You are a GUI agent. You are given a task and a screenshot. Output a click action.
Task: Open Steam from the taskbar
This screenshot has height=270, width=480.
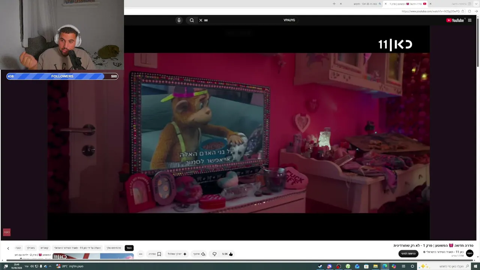coord(320,266)
